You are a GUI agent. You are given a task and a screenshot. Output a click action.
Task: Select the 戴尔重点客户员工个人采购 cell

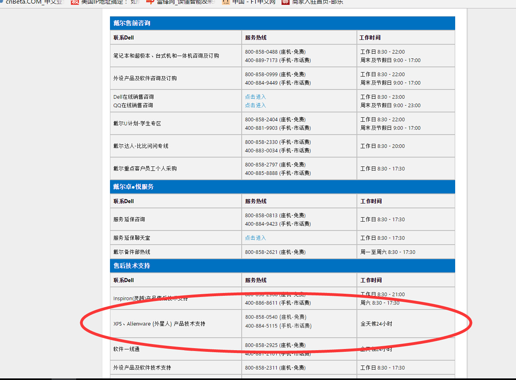pos(176,168)
